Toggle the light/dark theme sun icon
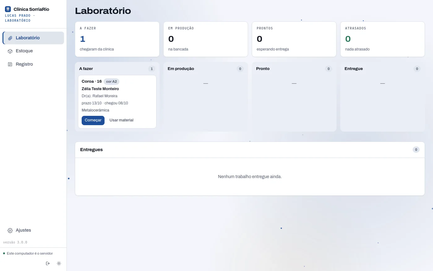433x271 pixels. coord(59,264)
